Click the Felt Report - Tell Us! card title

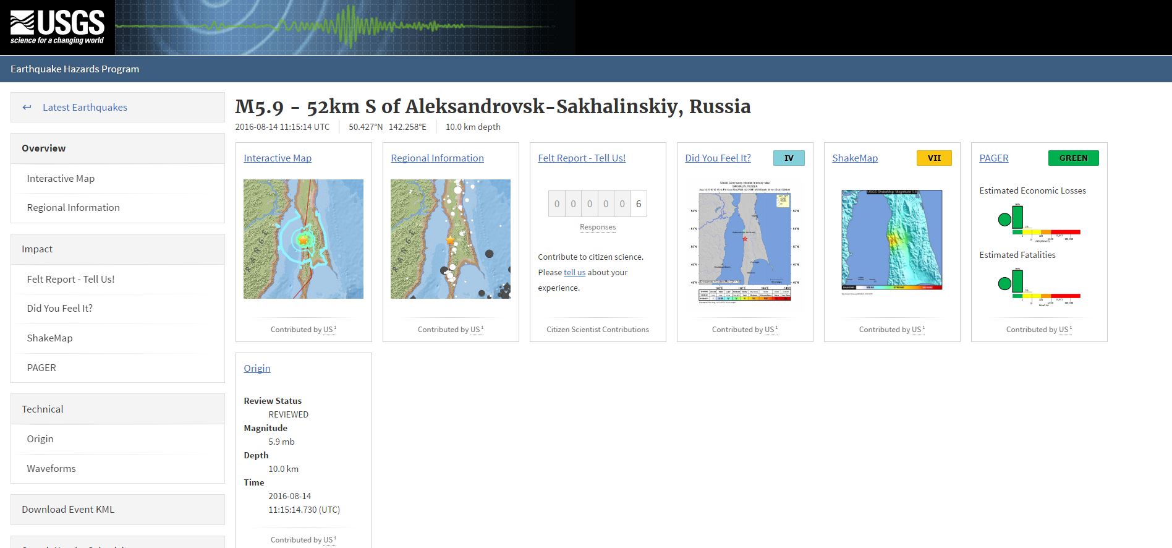[581, 158]
